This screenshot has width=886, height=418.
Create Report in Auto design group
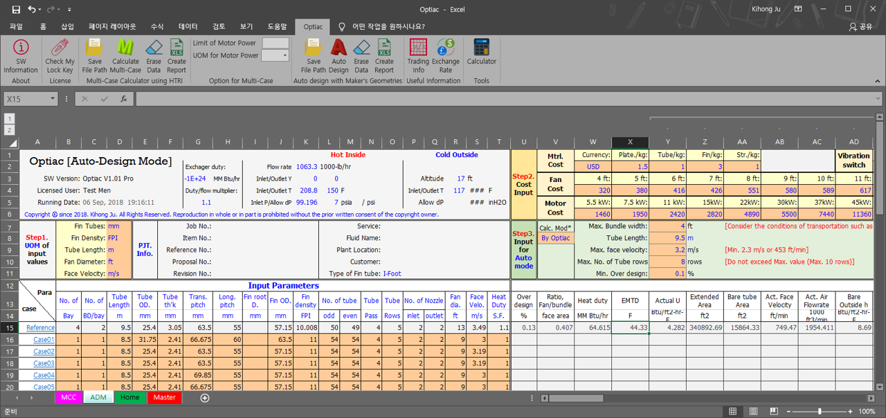point(384,55)
